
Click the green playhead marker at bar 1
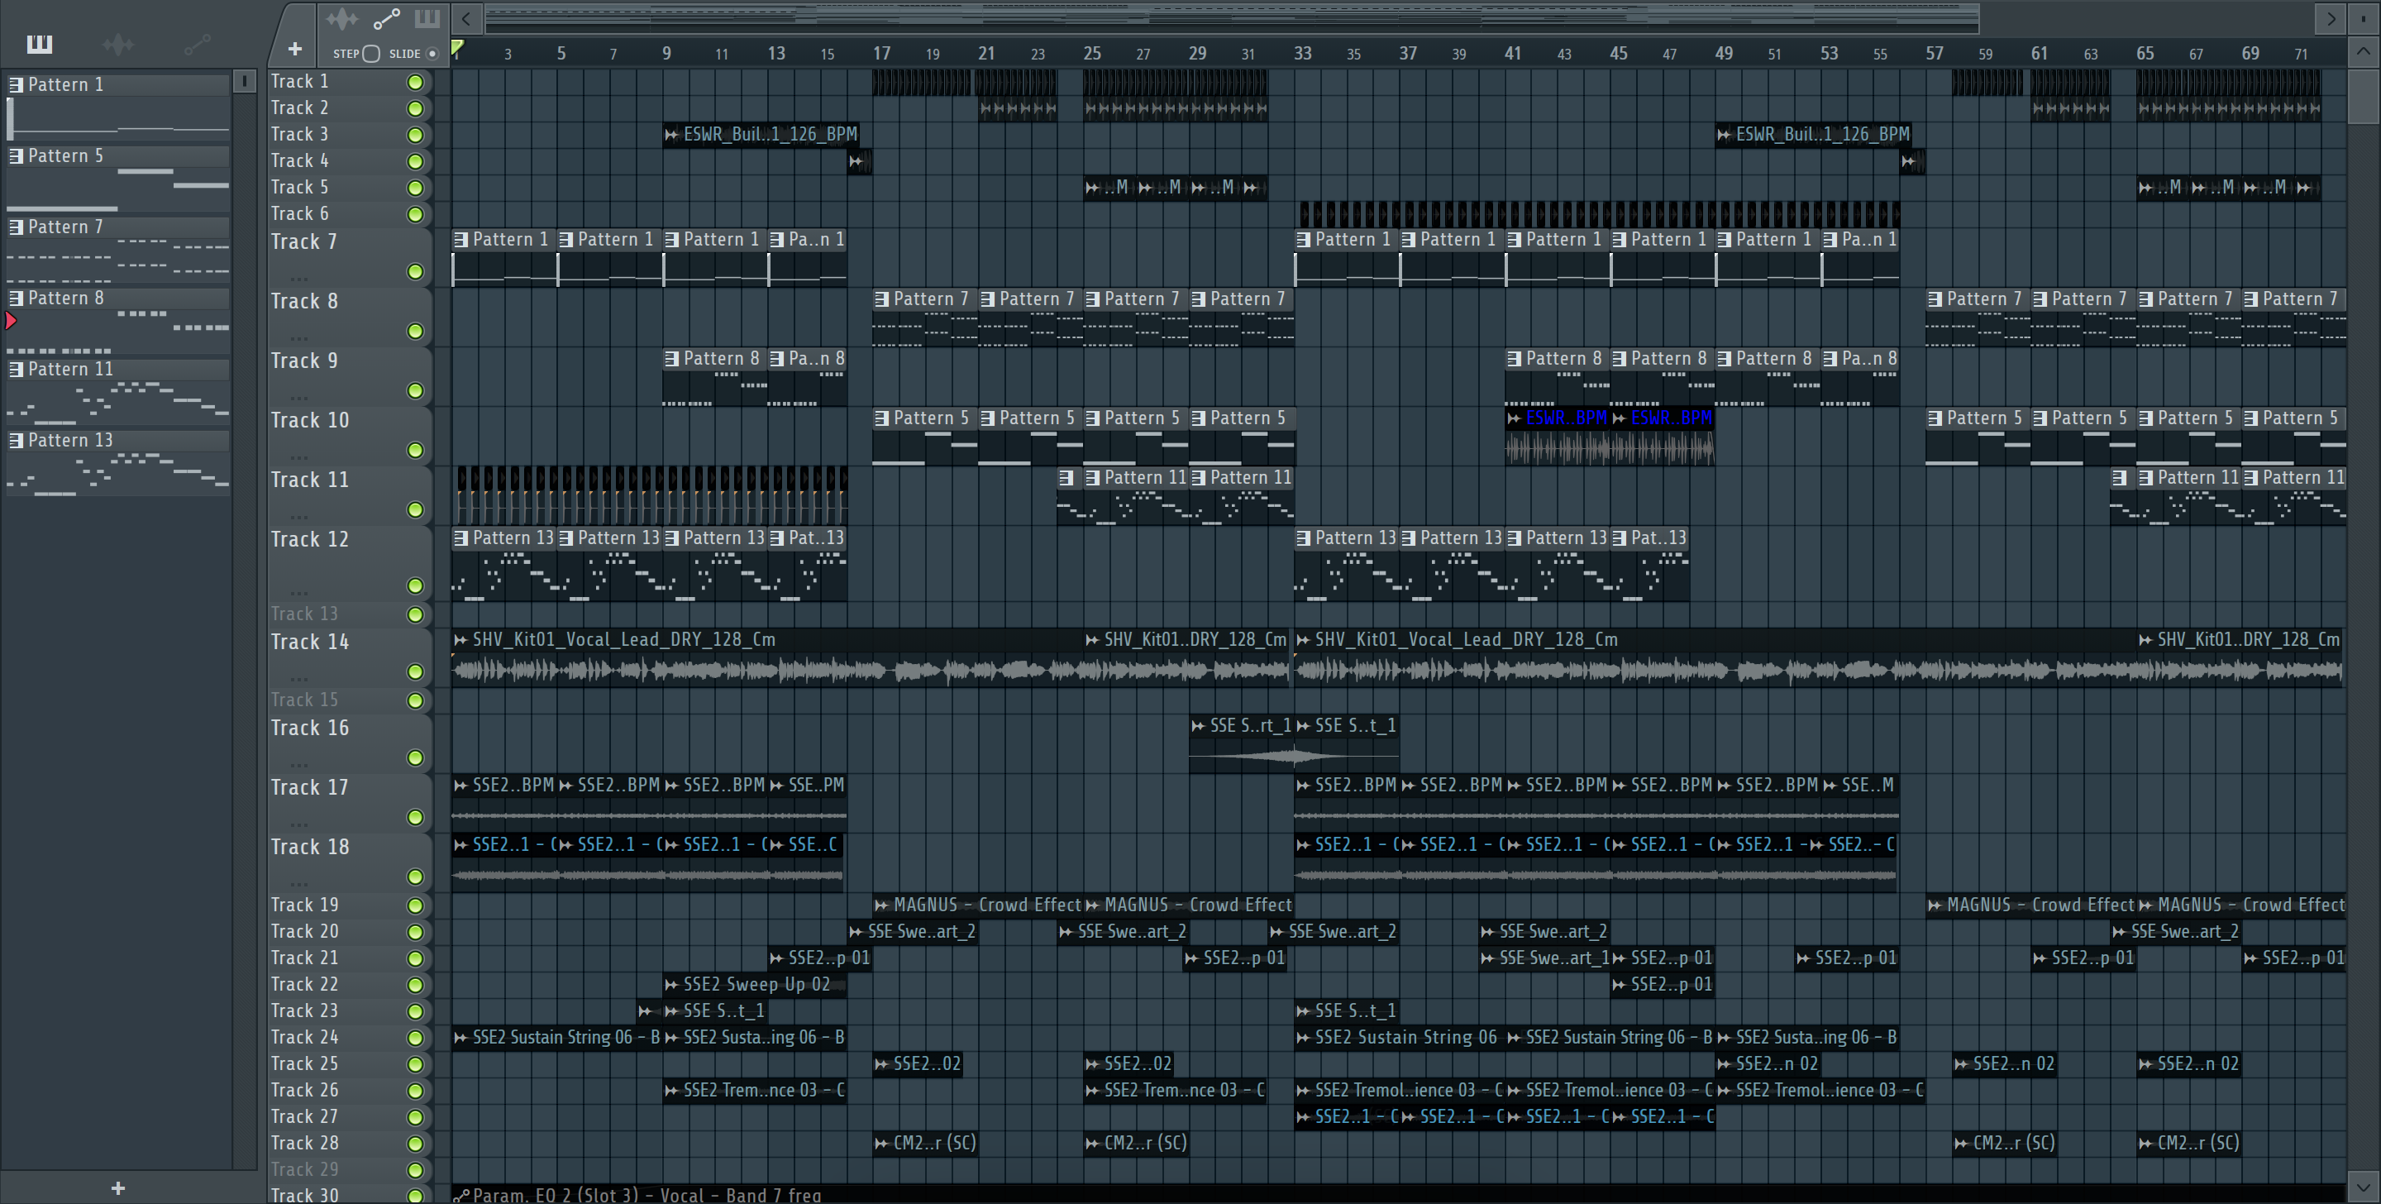(x=457, y=47)
